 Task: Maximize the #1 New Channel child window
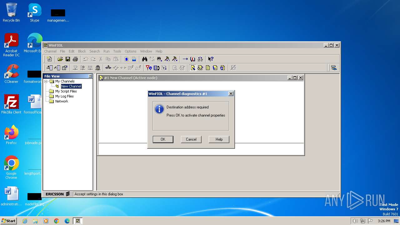click(x=295, y=78)
